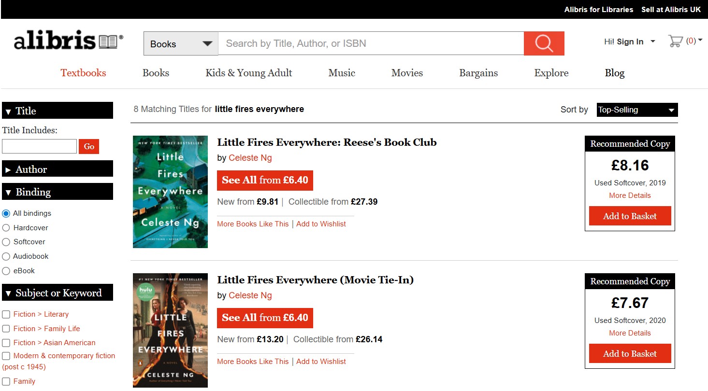Change the Sort by Top-Selling dropdown
The width and height of the screenshot is (708, 391).
pos(636,110)
